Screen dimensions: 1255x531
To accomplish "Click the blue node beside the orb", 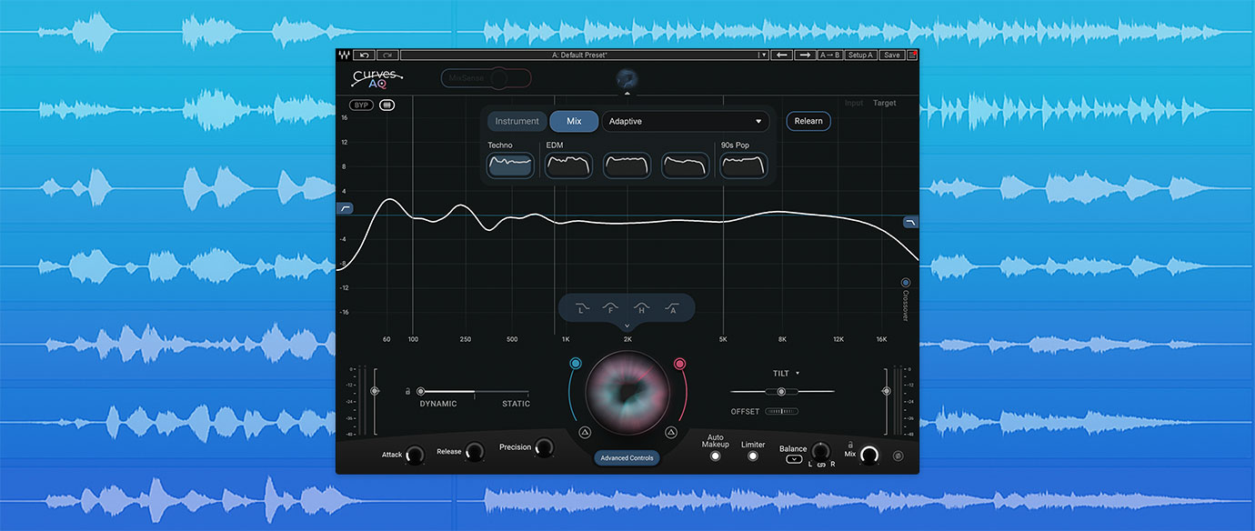I will pos(576,364).
